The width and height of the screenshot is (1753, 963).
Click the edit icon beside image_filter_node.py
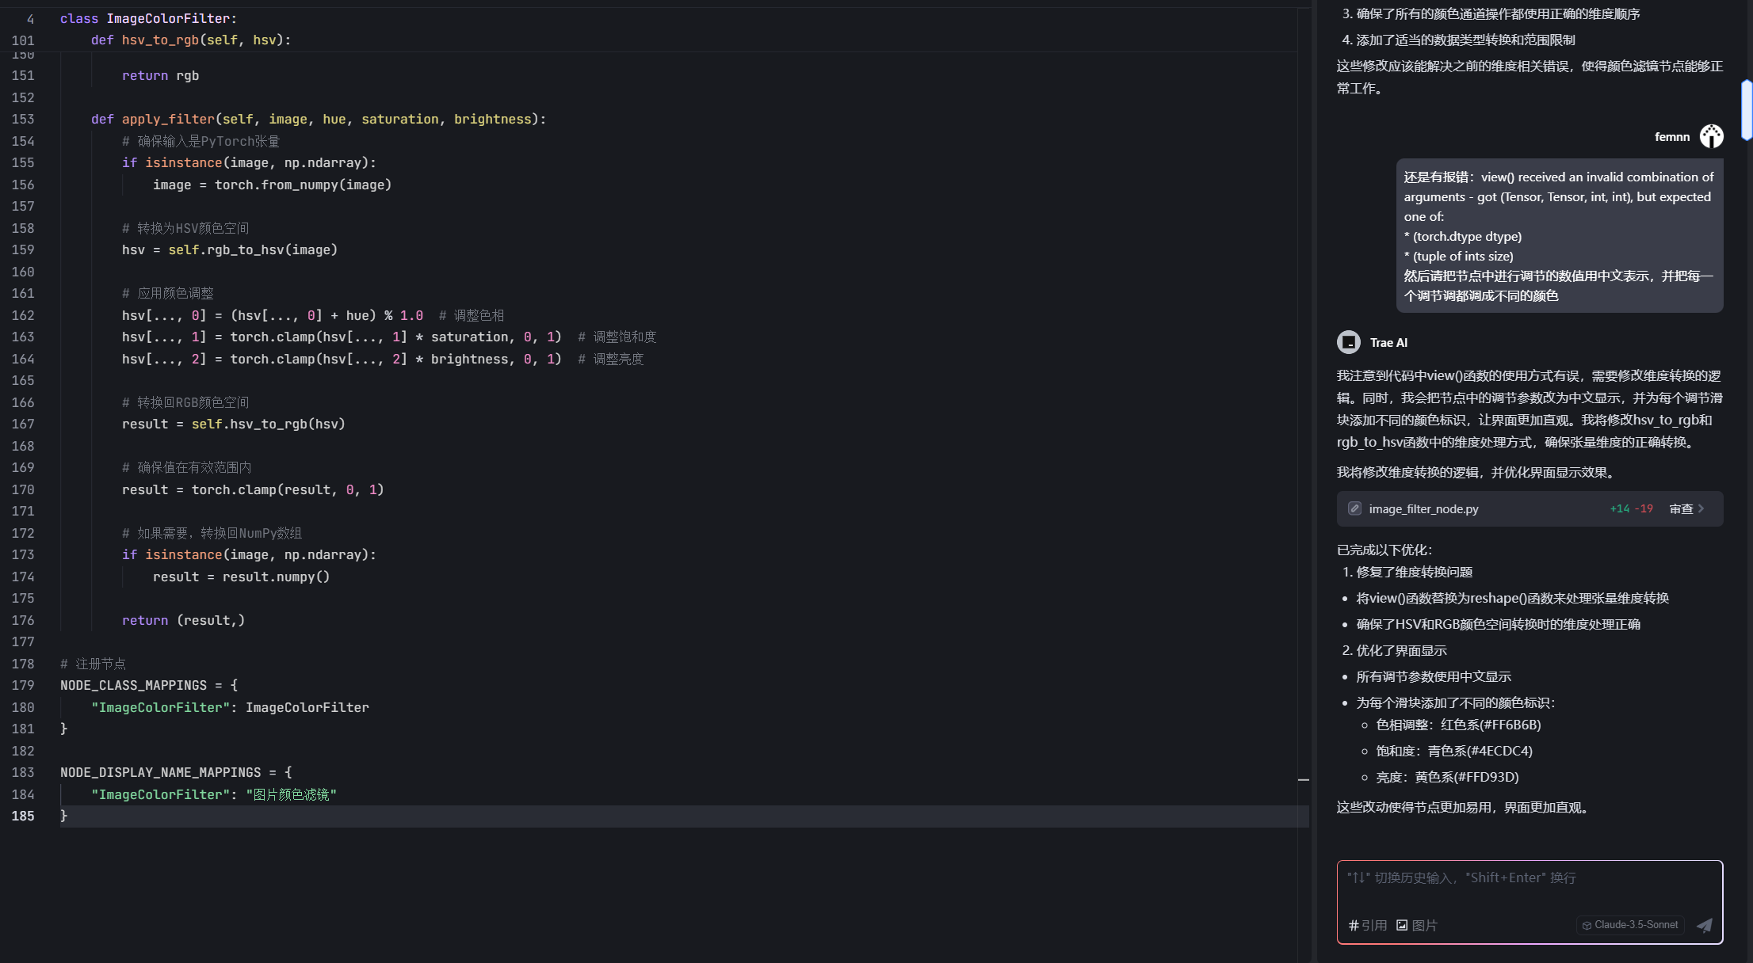coord(1354,508)
